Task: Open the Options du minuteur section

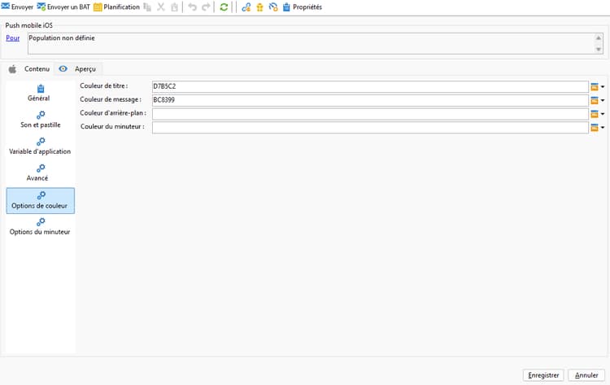Action: 40,227
